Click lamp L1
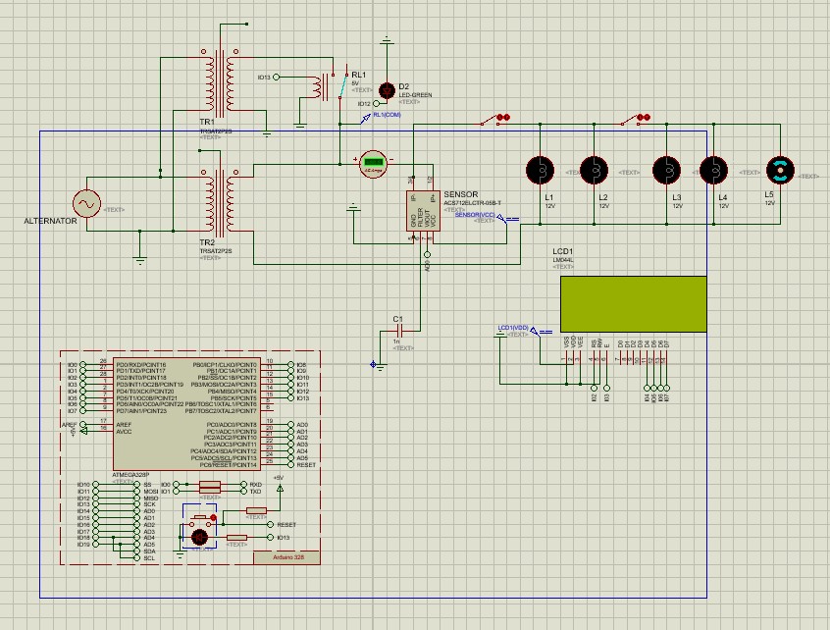 [541, 170]
